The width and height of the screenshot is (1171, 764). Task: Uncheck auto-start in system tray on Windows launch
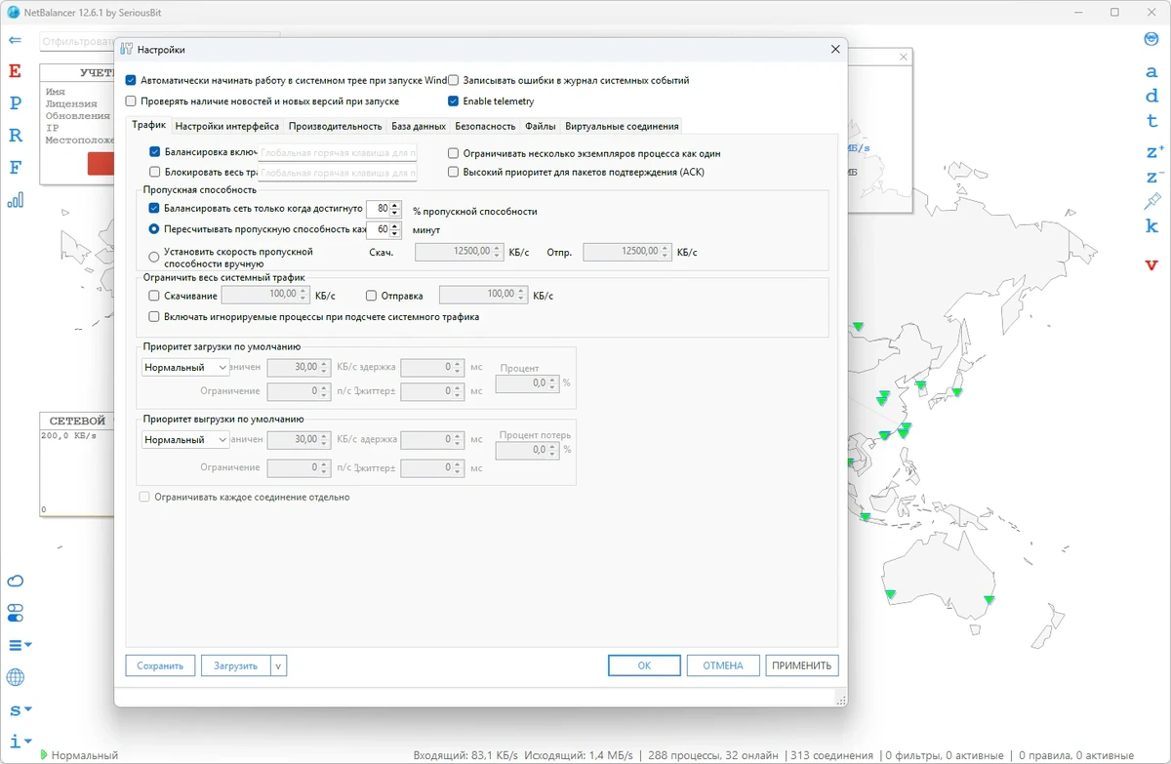[x=131, y=81]
